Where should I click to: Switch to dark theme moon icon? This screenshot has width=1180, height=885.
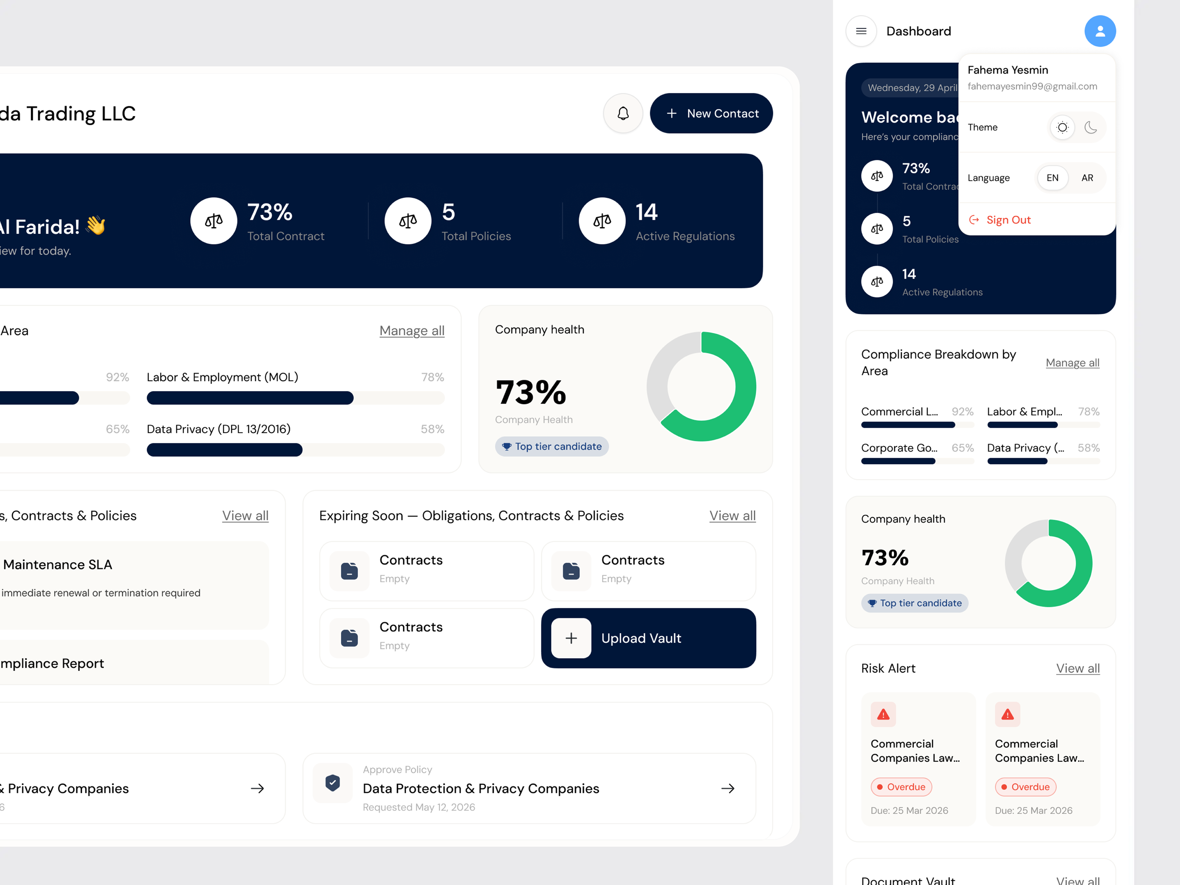(x=1090, y=128)
